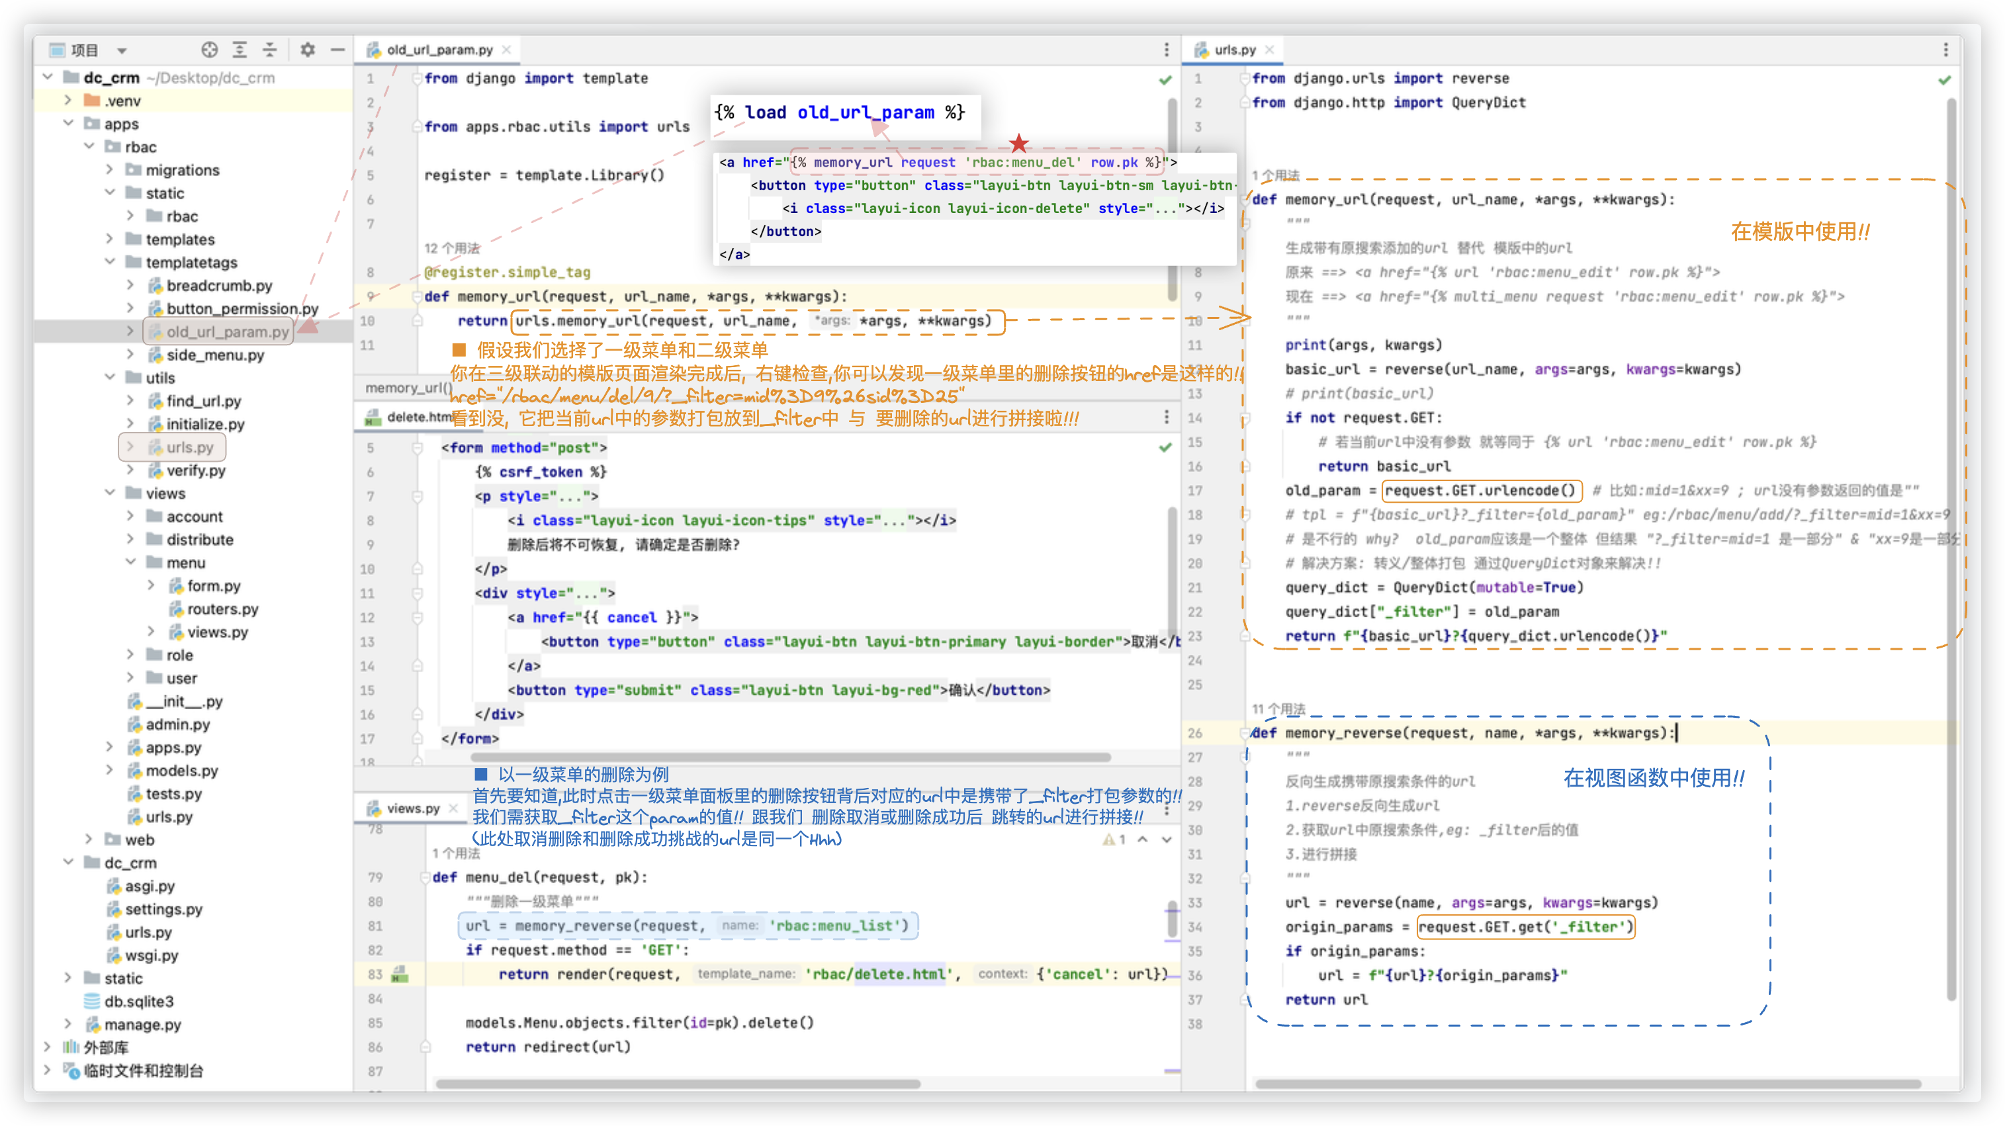Collapse the templatetags folder

click(x=110, y=262)
